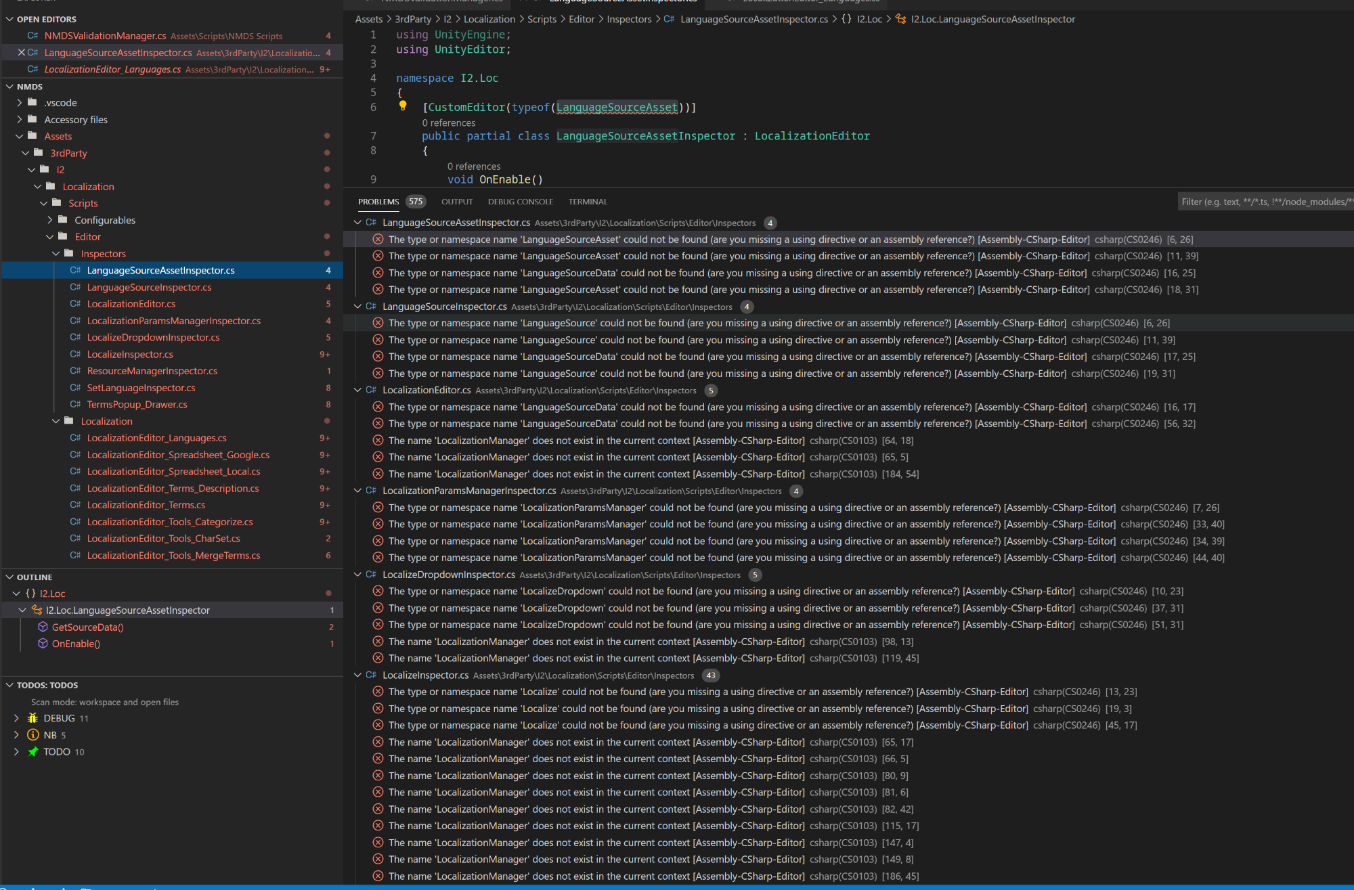Click the TODO star icon

(32, 752)
